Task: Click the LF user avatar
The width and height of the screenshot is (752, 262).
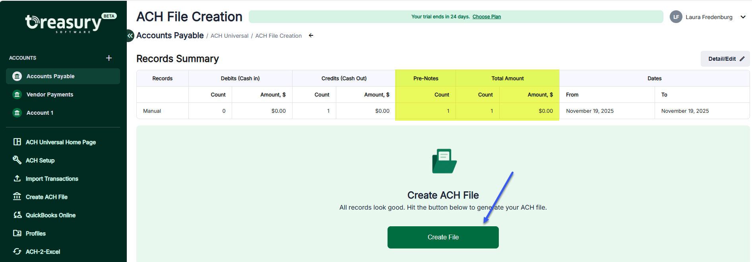Action: click(676, 17)
